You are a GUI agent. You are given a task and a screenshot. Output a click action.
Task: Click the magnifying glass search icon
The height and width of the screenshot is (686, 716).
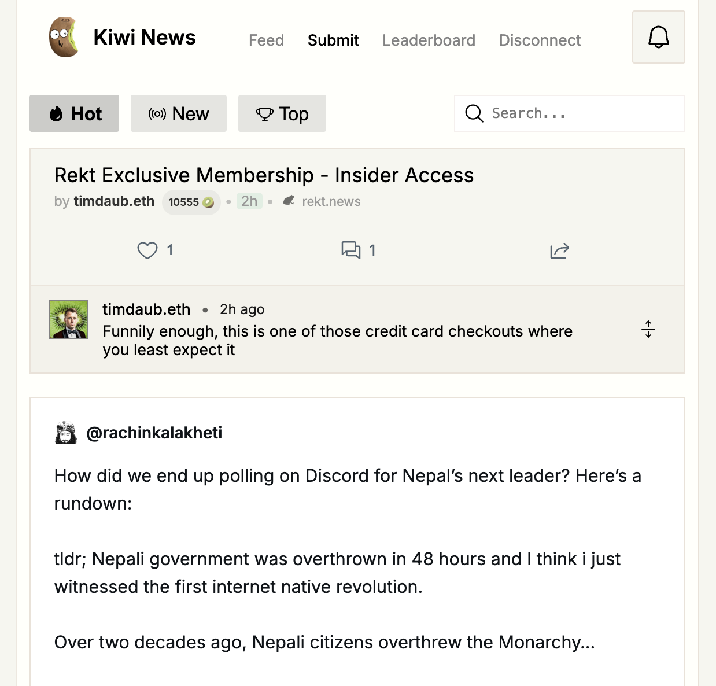pyautogui.click(x=474, y=113)
